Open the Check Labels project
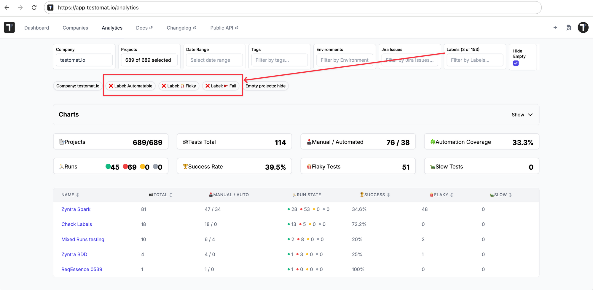 tap(76, 224)
